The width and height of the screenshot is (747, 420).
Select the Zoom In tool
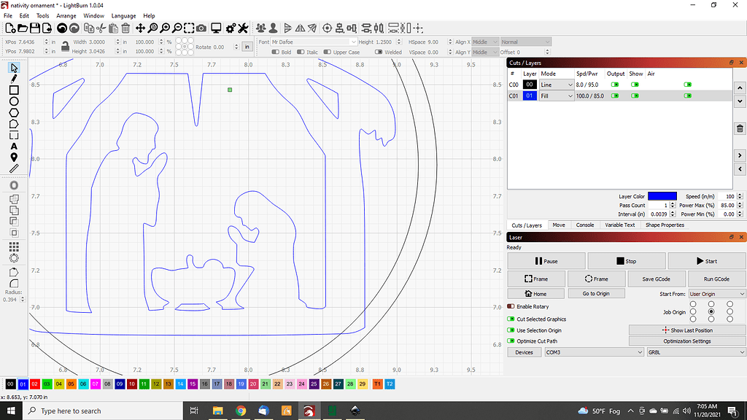(165, 28)
